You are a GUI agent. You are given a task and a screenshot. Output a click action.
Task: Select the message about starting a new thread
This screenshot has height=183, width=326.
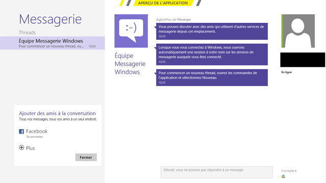[x=212, y=77]
